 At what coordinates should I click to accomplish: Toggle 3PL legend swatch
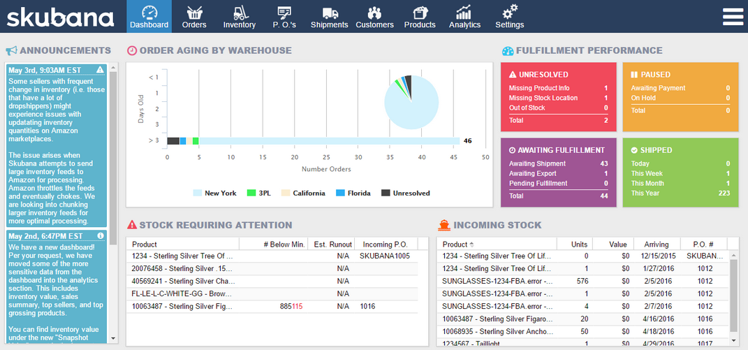coord(251,194)
